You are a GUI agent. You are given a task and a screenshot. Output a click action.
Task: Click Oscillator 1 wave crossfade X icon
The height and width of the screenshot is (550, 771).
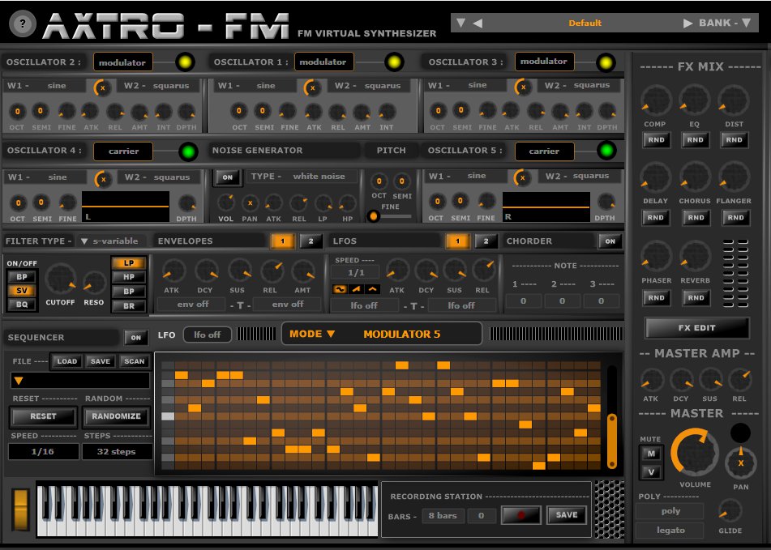(x=312, y=89)
